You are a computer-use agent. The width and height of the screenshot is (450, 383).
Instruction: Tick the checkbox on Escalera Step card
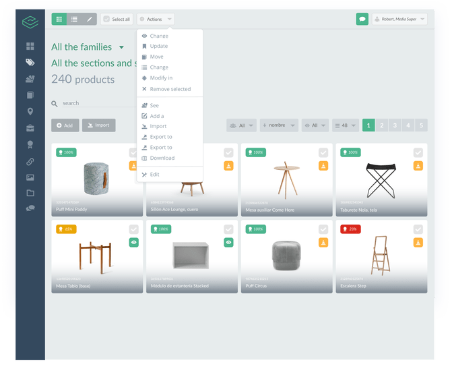[418, 229]
